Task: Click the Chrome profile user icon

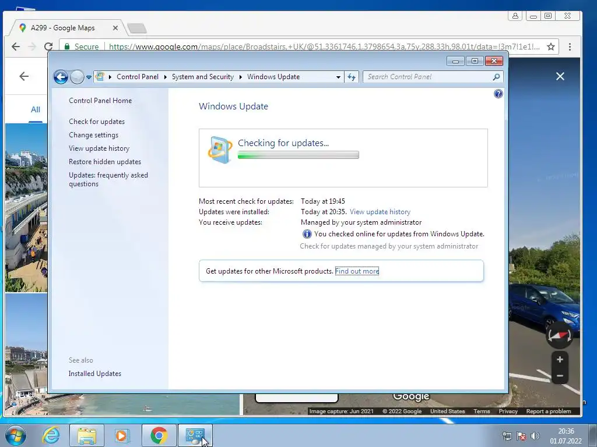Action: pos(515,16)
